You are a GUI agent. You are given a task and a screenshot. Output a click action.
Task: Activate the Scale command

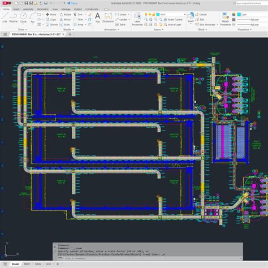pos(64,25)
